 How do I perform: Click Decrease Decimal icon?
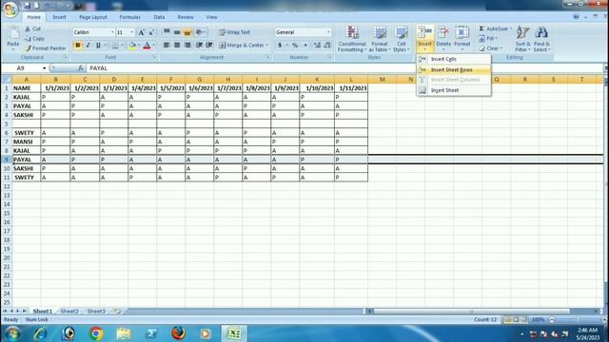coord(327,46)
